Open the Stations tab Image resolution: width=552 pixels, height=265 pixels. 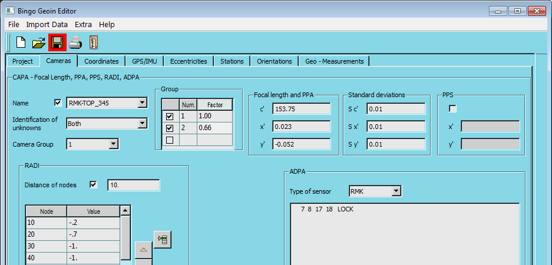[232, 61]
